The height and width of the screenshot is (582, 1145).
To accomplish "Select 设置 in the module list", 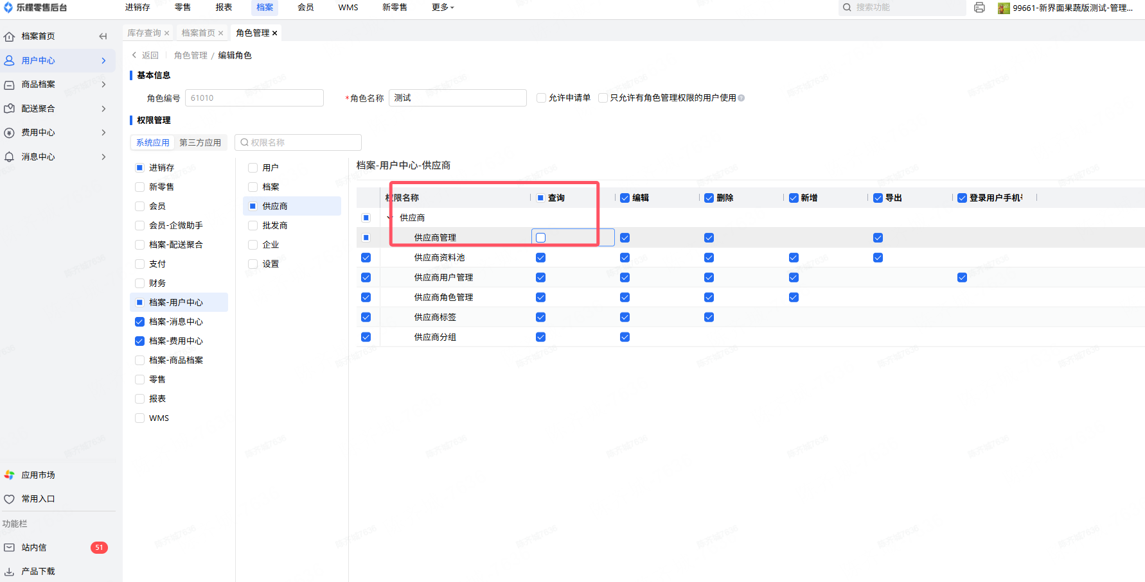I will coord(271,264).
